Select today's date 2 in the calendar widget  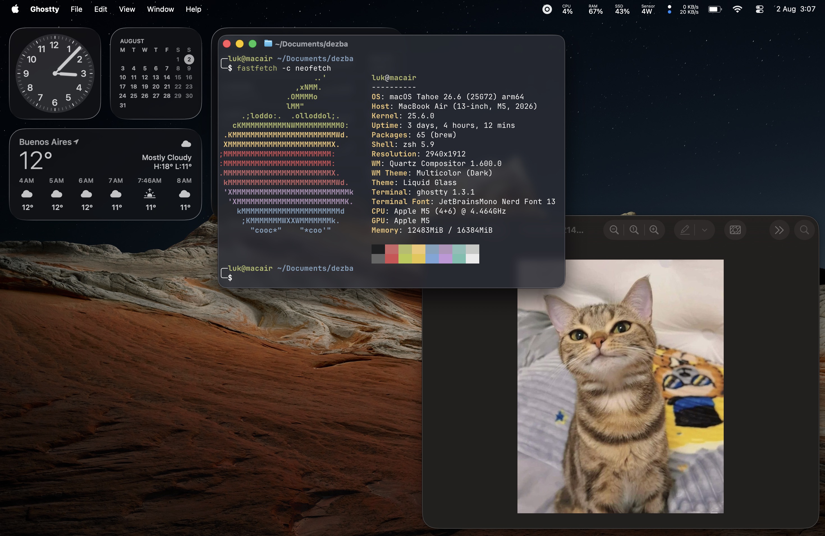(x=189, y=59)
